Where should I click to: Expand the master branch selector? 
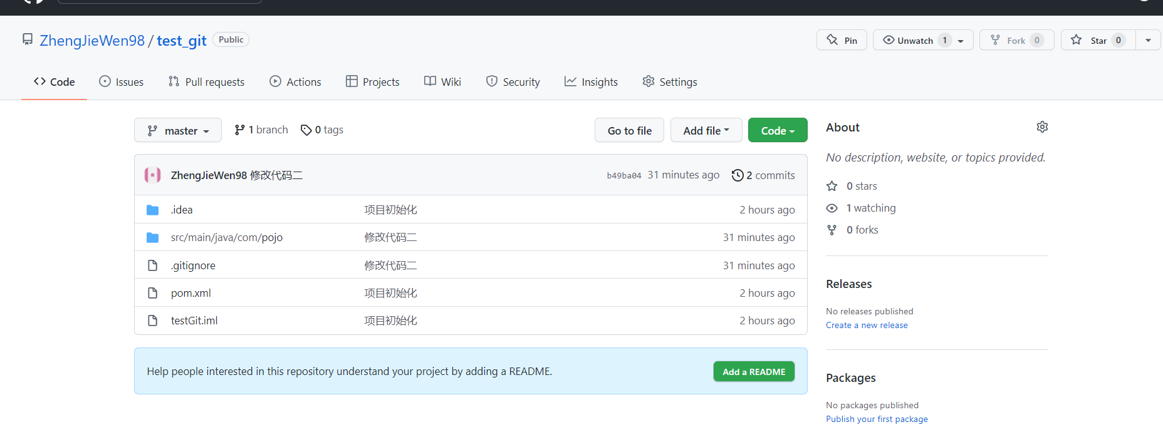[178, 130]
